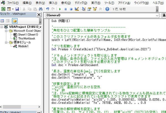Click the doc.CreateSolidMaterial code line
166x113 pixels.
coord(99,103)
